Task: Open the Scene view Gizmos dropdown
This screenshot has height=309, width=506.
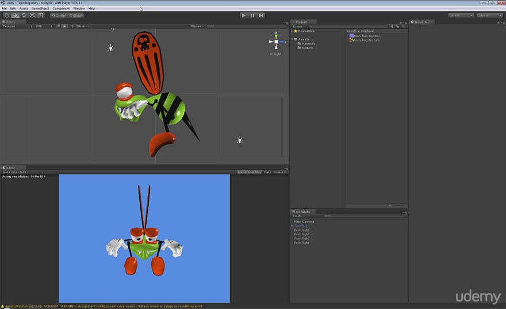Action: (197, 26)
